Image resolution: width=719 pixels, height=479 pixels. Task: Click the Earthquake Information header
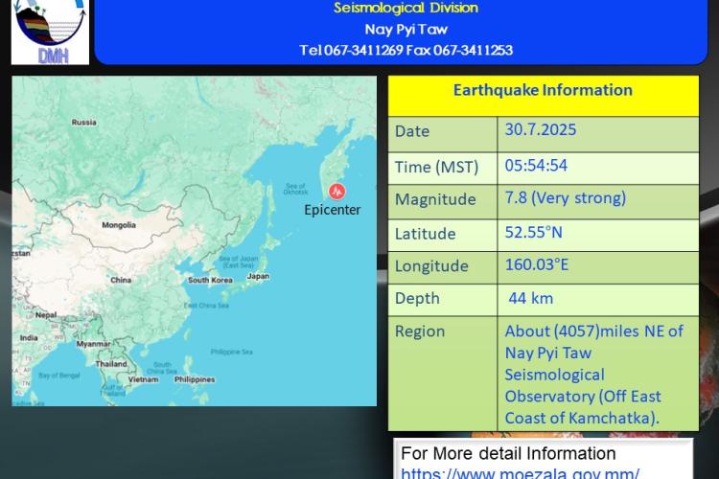[x=543, y=91]
